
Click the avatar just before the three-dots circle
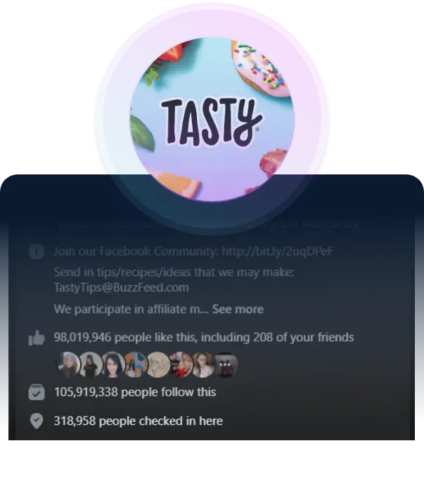click(203, 365)
